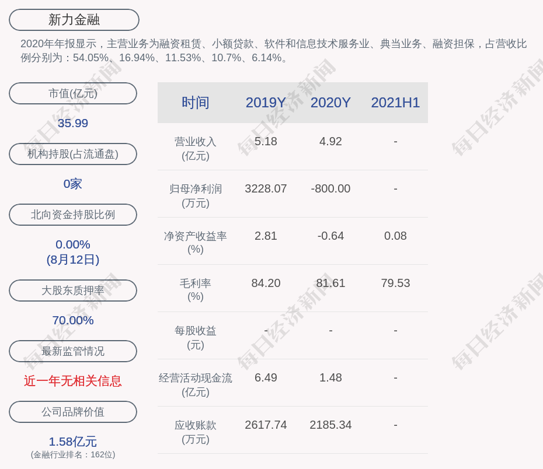This screenshot has width=543, height=469.
Task: Click the institution count 0家
Action: (73, 184)
